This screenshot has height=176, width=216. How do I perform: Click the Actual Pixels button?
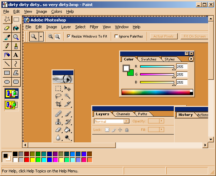coord(164,36)
